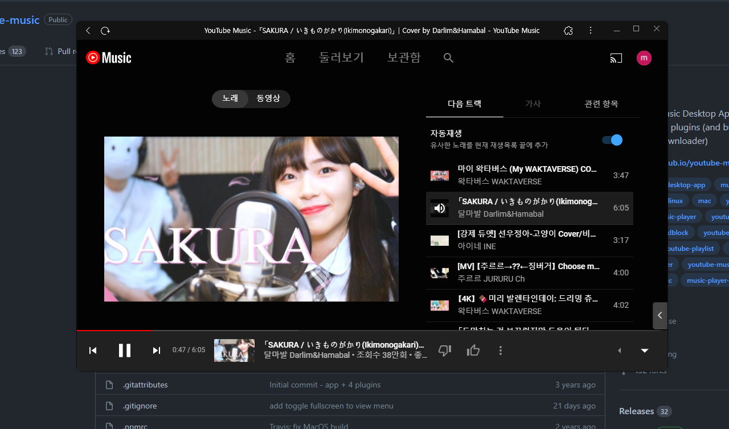Click the SAKURA video player area

251,219
